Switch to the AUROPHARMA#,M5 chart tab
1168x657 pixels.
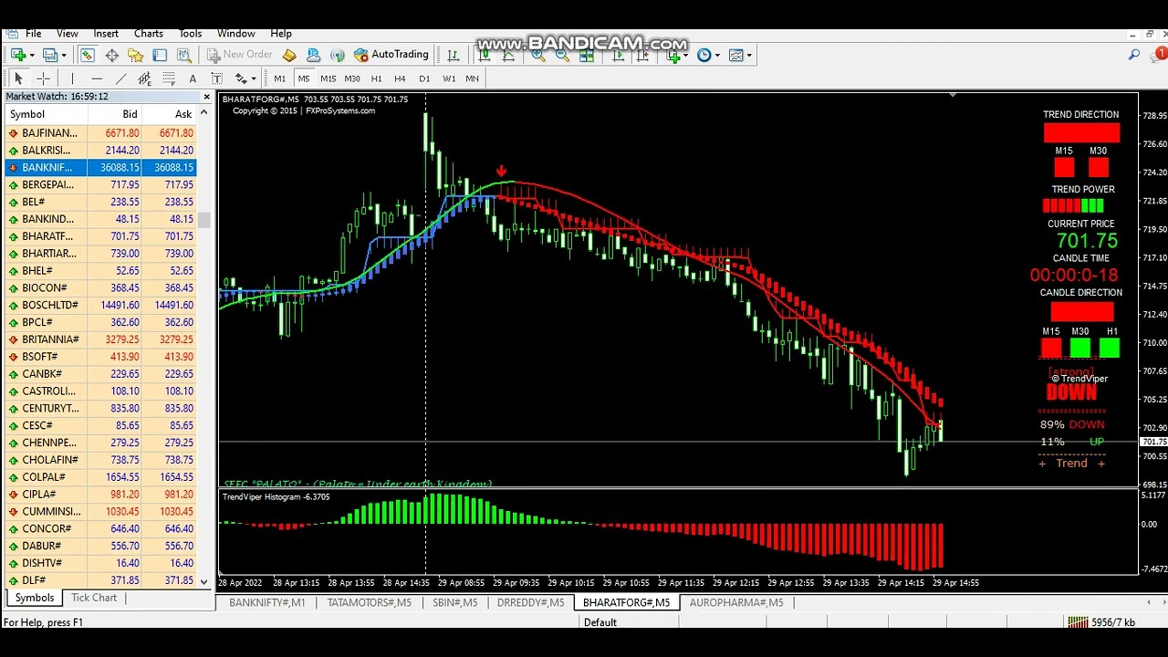pyautogui.click(x=735, y=602)
